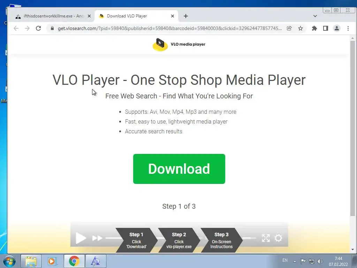Viewport: 357px width, 268px height.
Task: Click the page scrollbar up arrow
Action: coord(352,38)
